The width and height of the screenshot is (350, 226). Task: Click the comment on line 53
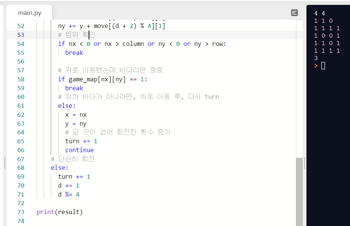coord(77,35)
